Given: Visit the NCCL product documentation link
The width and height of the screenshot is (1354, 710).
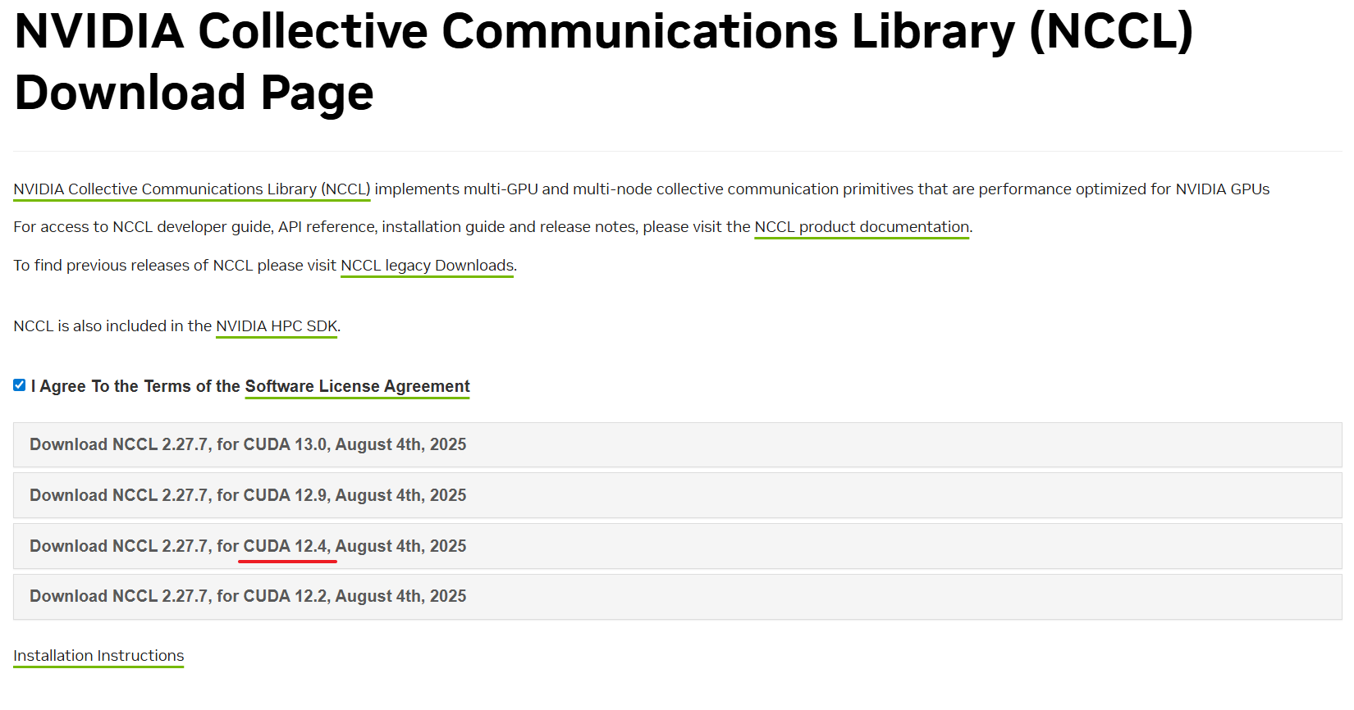Looking at the screenshot, I should point(862,227).
